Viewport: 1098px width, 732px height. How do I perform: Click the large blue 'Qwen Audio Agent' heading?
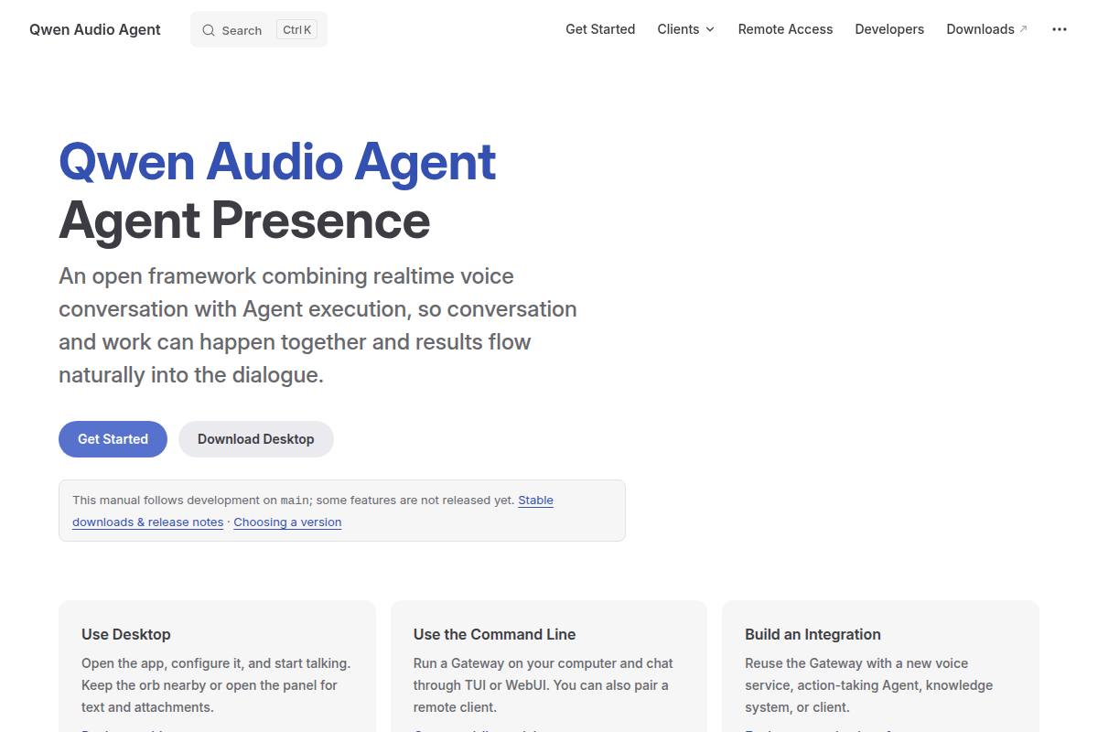pyautogui.click(x=277, y=162)
